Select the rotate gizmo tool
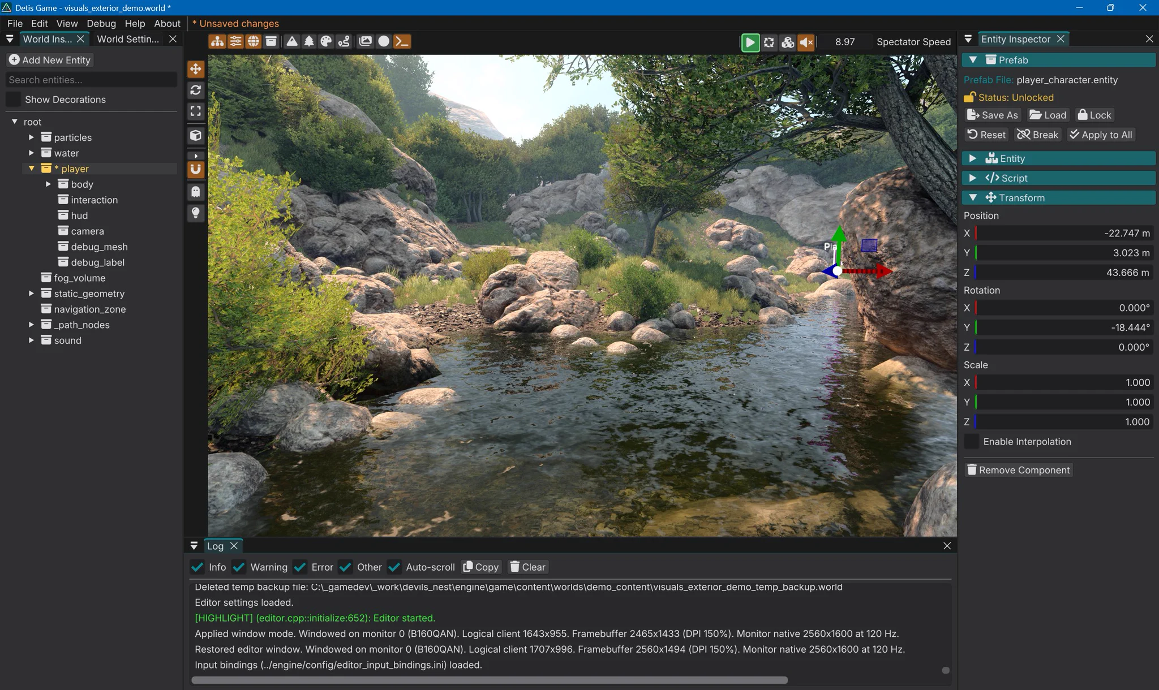 click(196, 90)
